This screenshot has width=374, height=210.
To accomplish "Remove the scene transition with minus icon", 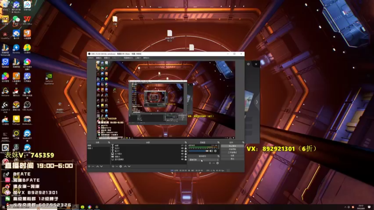I will (x=214, y=163).
